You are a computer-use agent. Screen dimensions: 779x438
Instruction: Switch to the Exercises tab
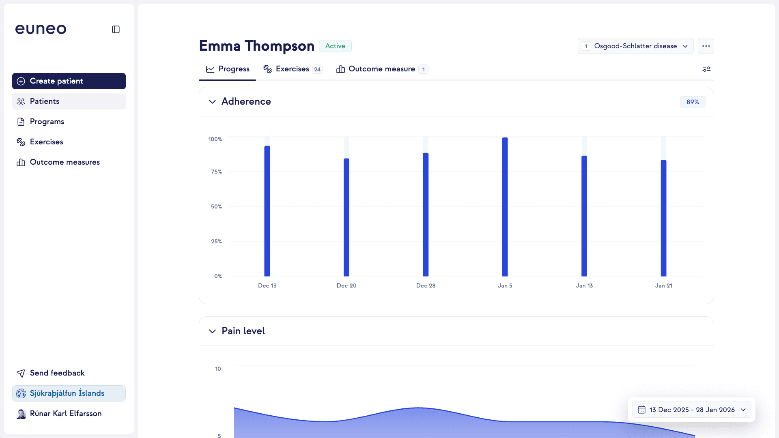pyautogui.click(x=293, y=69)
